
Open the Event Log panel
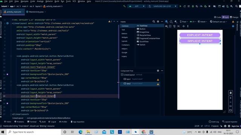(x=214, y=122)
